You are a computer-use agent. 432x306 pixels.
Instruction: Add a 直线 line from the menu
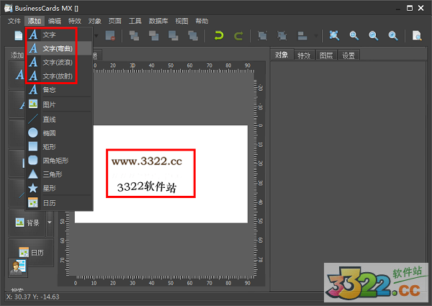tap(59, 120)
